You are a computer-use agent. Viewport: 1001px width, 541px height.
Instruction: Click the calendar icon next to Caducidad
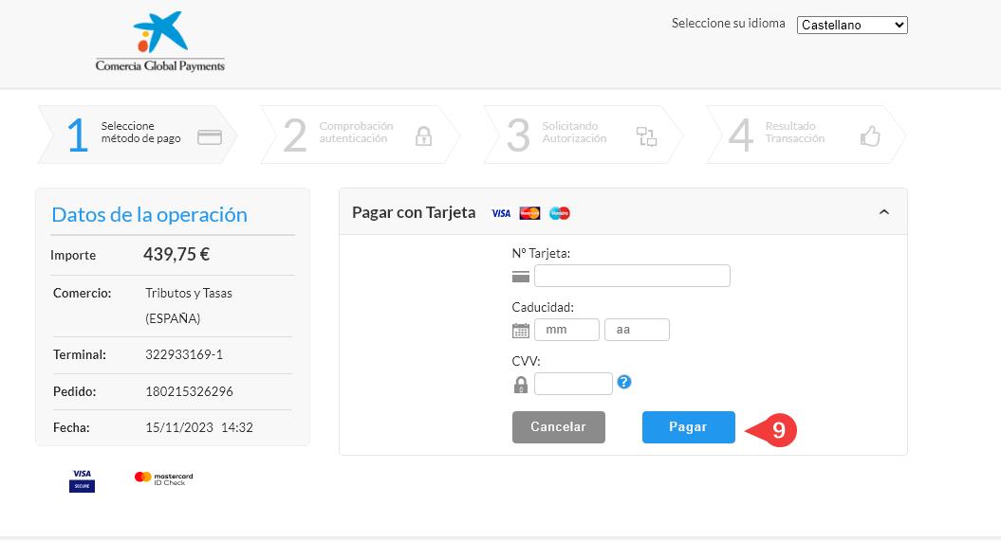(521, 331)
